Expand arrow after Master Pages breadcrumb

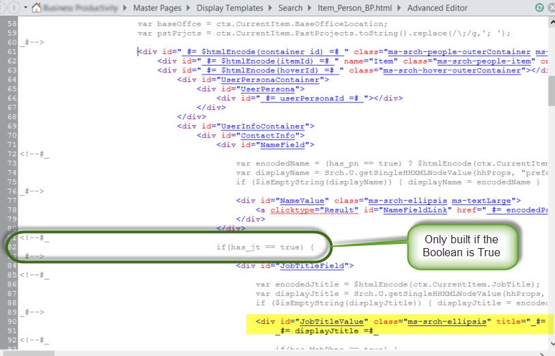tap(190, 8)
